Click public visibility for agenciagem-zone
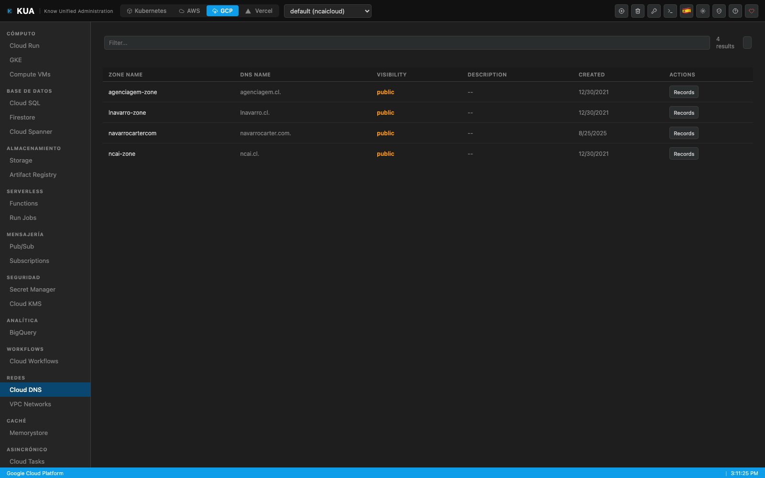Viewport: 765px width, 478px height. [385, 92]
